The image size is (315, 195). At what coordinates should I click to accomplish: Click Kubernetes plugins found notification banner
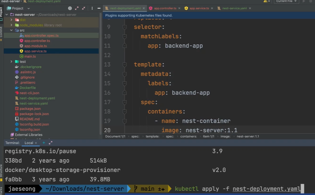(x=209, y=16)
